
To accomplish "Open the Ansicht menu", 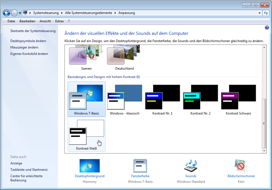I will point(45,21).
